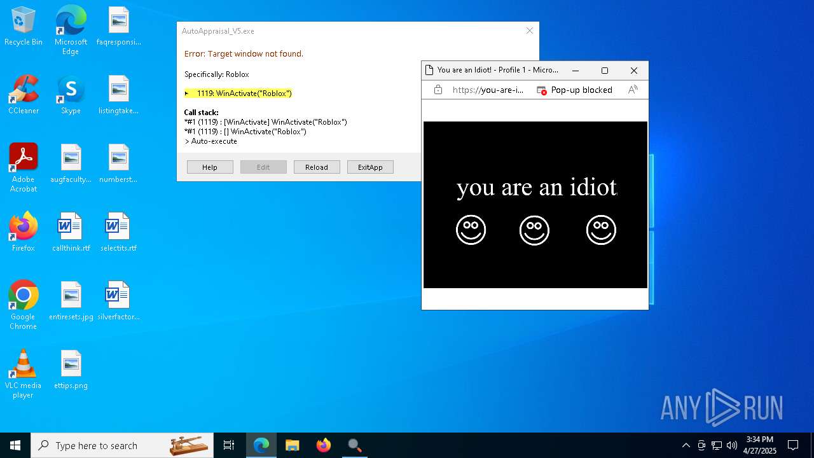
Task: Select the faqresponsi... image file
Action: (x=119, y=27)
